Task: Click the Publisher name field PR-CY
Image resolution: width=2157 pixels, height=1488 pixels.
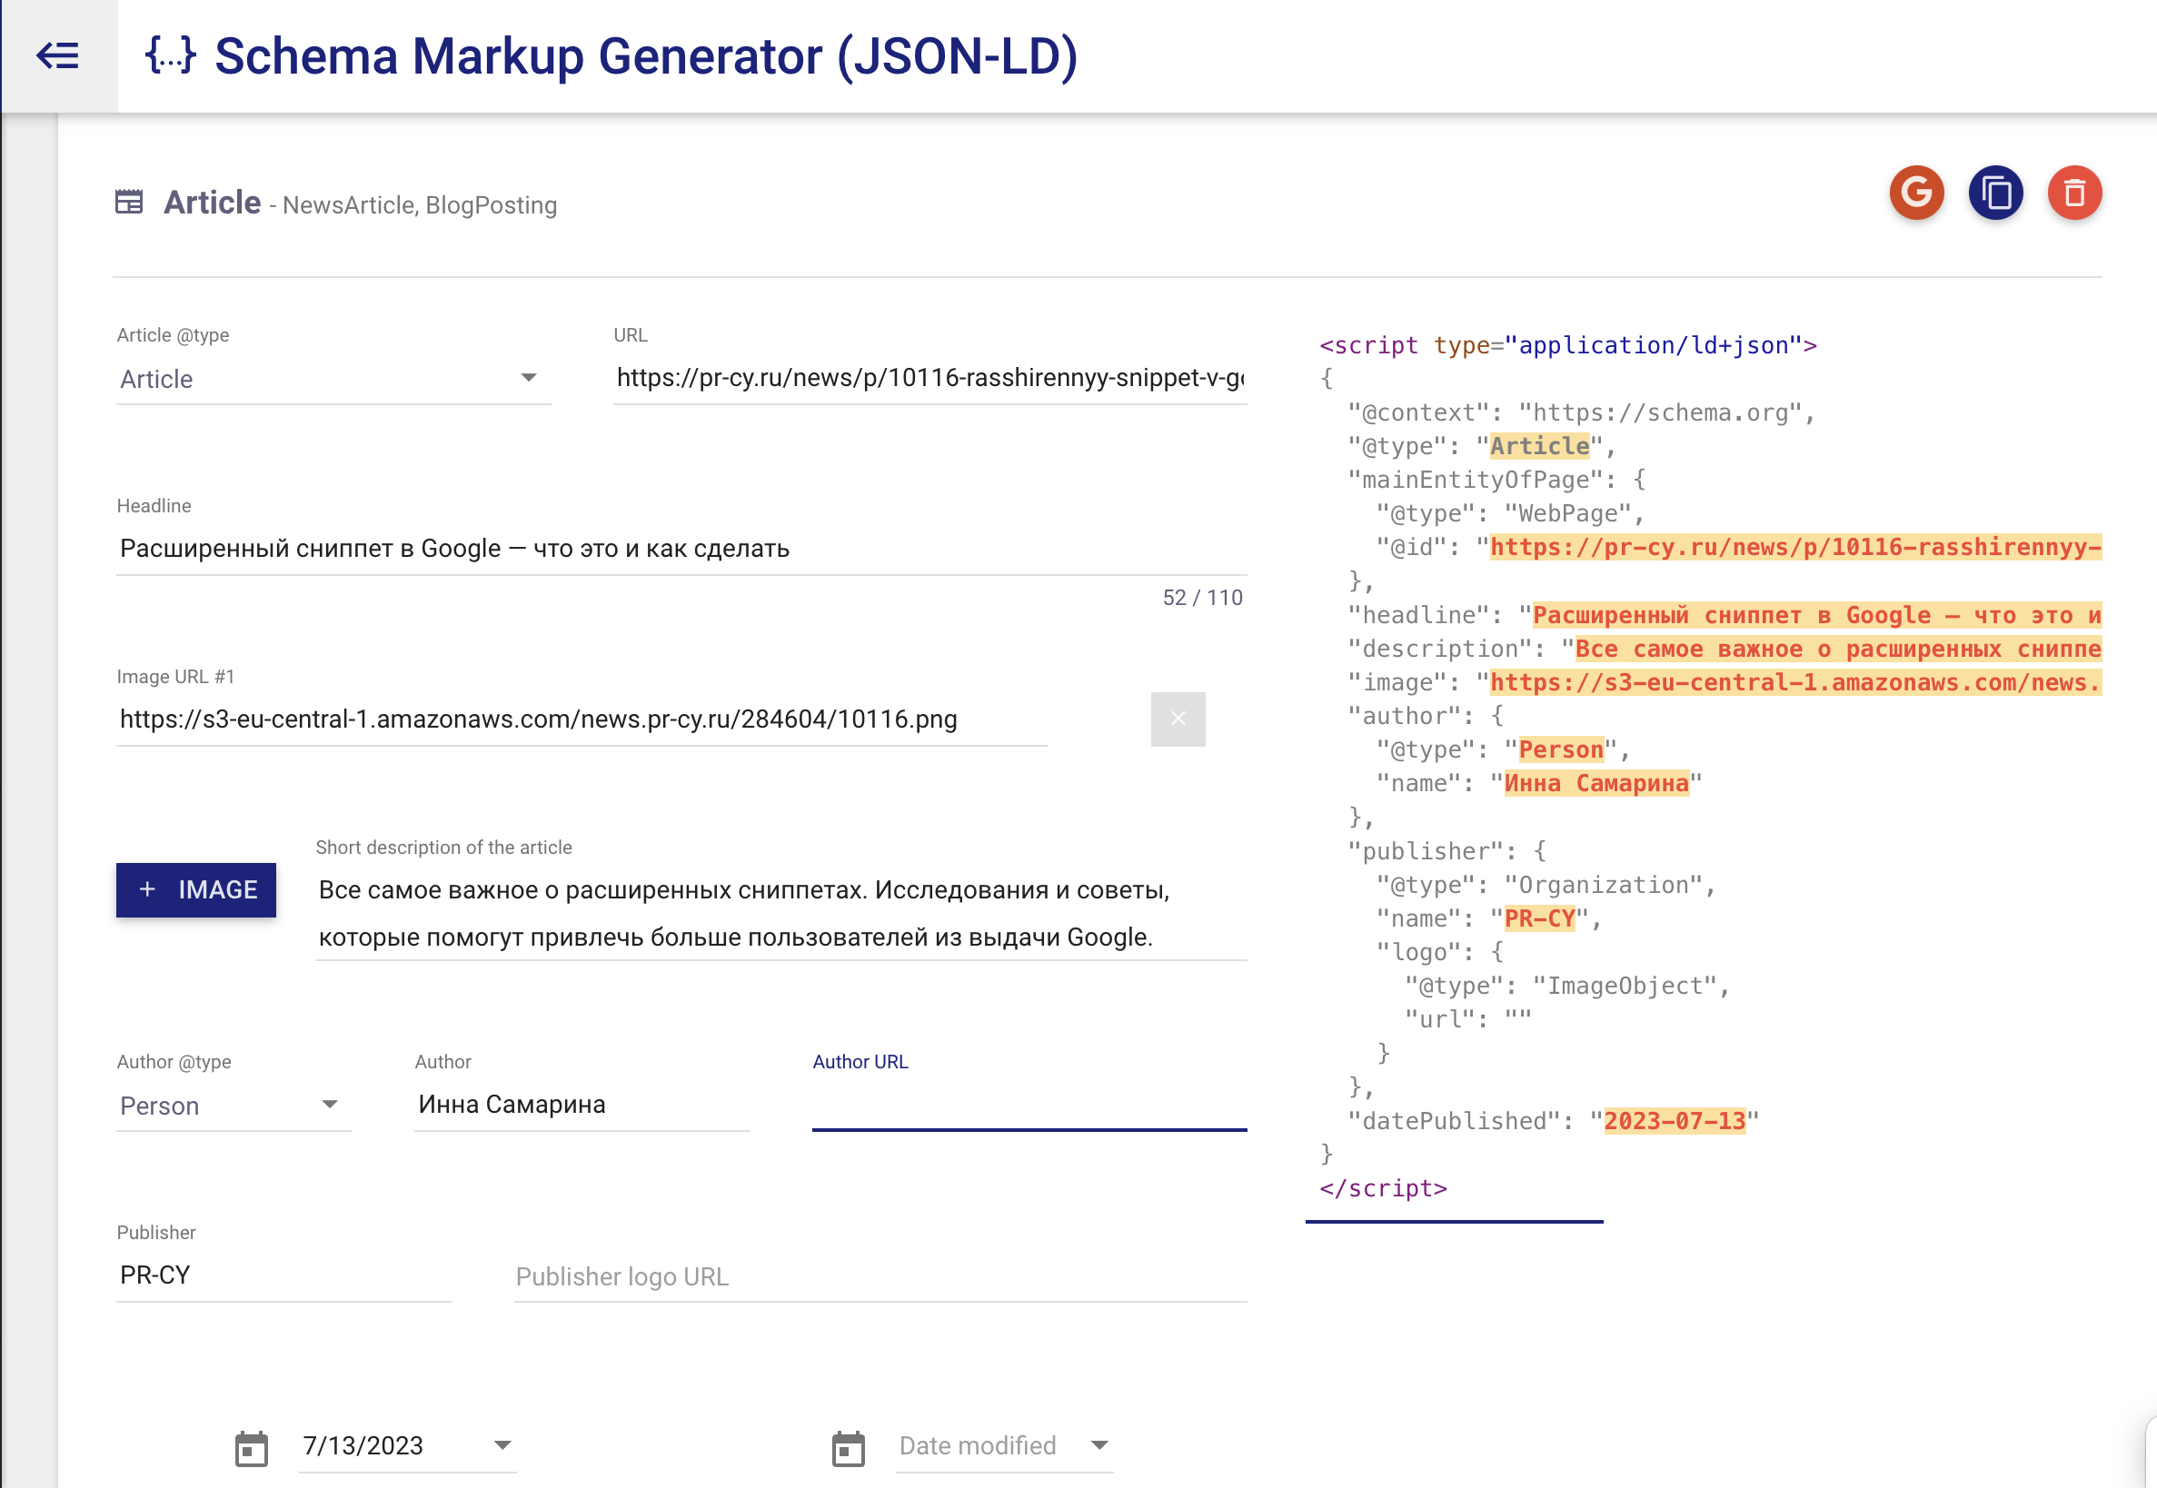Action: pos(283,1275)
